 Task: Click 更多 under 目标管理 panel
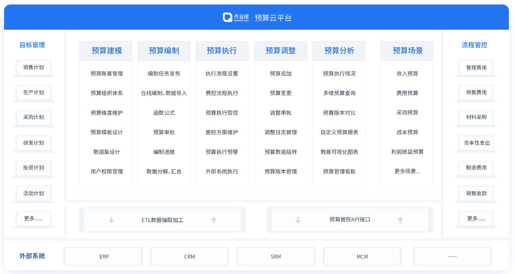(x=34, y=218)
